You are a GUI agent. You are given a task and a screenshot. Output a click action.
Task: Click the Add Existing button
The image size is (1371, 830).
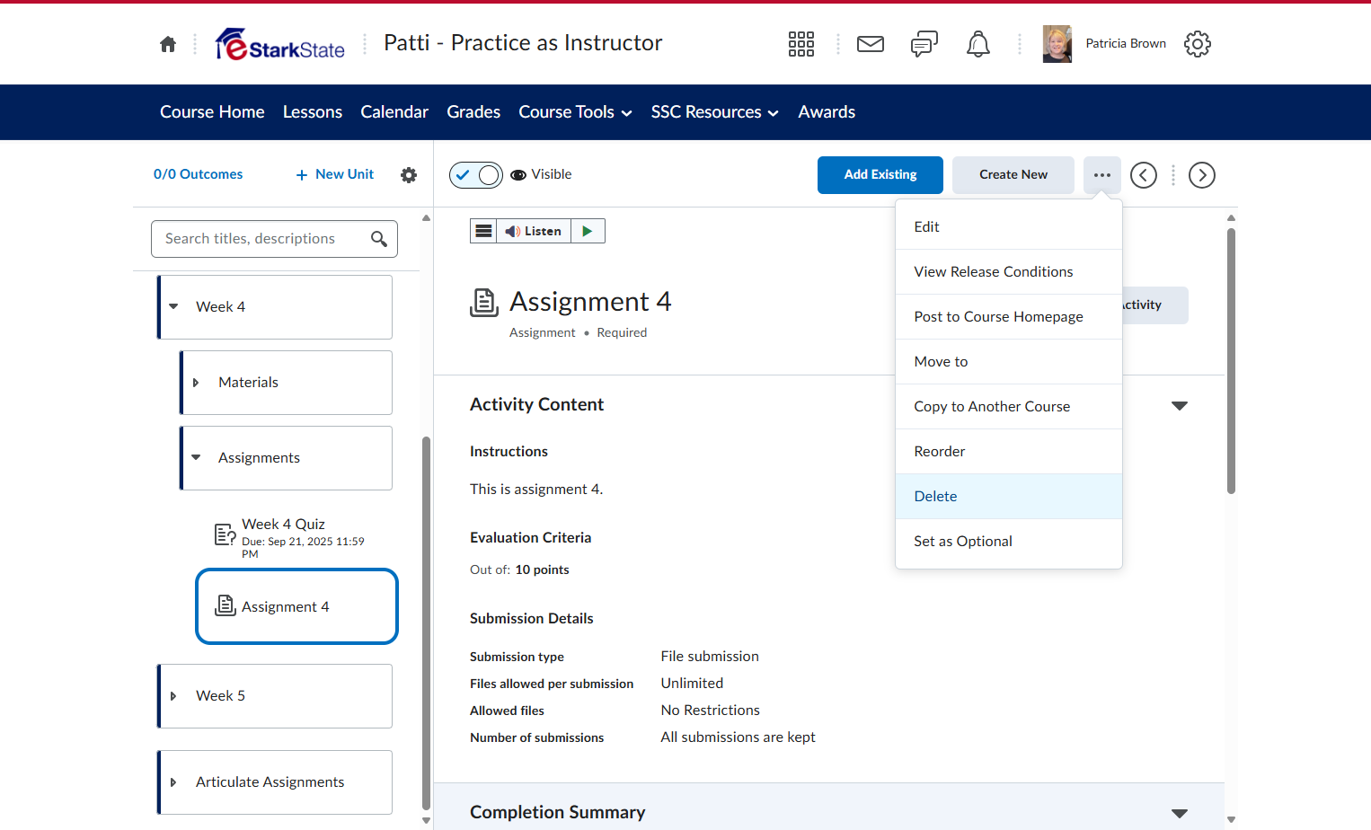(x=880, y=175)
